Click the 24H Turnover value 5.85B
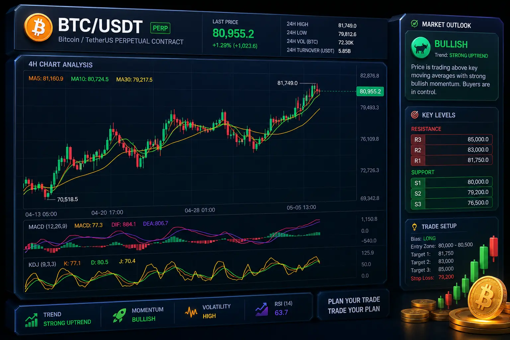Screen dimensions: 510x340 pyautogui.click(x=345, y=51)
